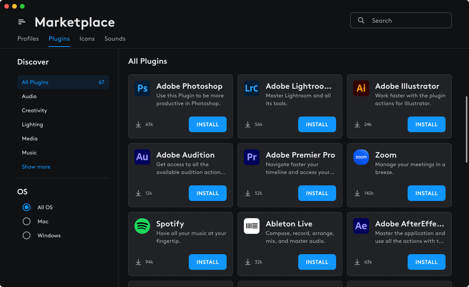Open the Spotify plugin title
This screenshot has width=469, height=287.
click(x=170, y=224)
